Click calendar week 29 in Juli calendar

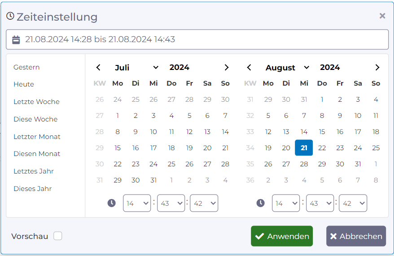[x=100, y=148]
